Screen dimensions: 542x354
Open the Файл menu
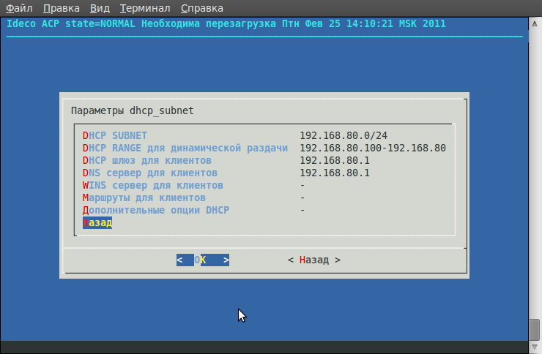[x=18, y=9]
